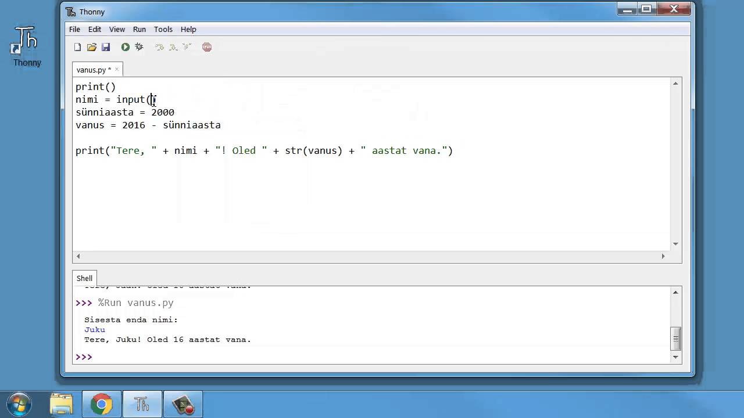
Task: Open File Explorer from taskbar
Action: coord(62,405)
